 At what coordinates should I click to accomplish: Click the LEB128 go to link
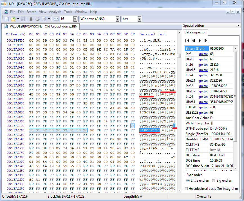[x=203, y=107]
